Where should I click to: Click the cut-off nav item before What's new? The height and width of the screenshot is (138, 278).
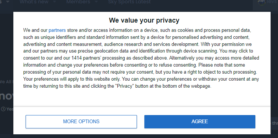[x=1, y=2]
